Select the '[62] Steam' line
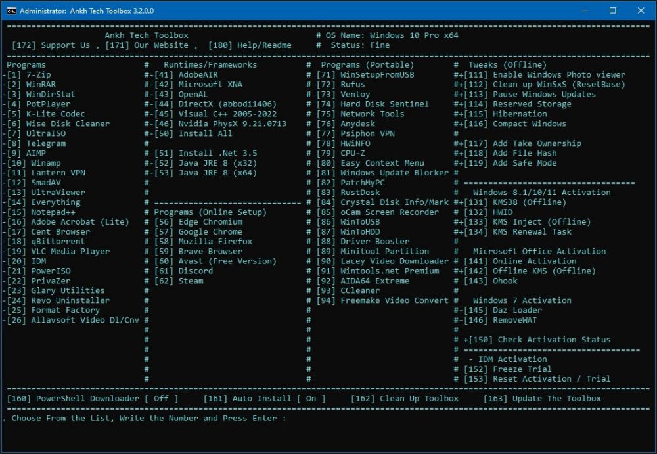 pos(179,281)
